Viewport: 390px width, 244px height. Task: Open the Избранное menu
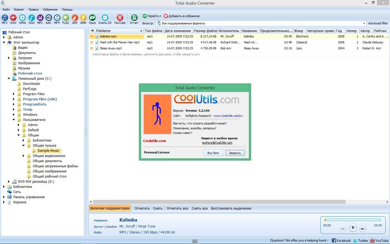pyautogui.click(x=50, y=9)
